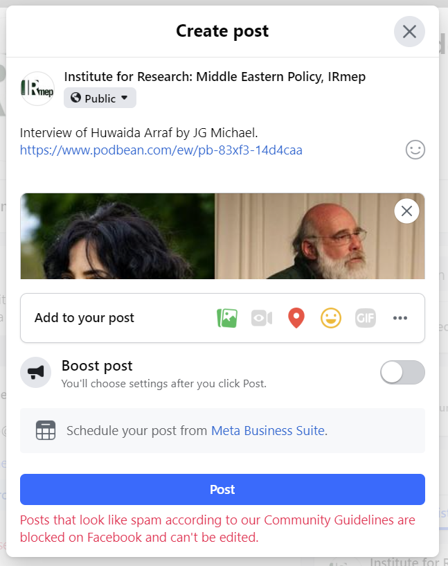Open the Meta Business Suite link
The width and height of the screenshot is (448, 566).
267,430
